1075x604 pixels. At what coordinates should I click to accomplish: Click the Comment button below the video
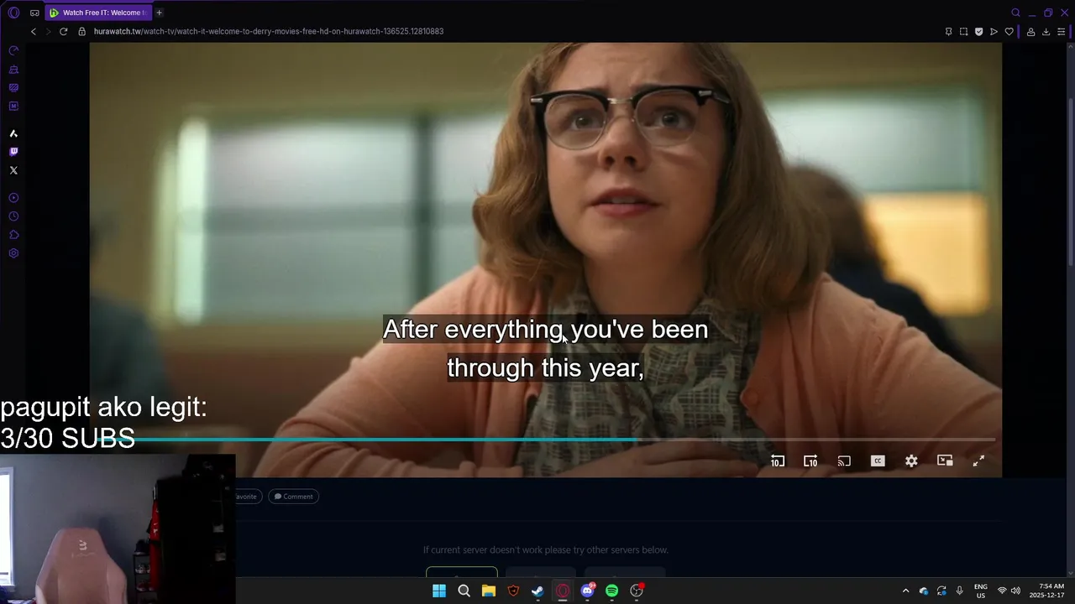point(293,497)
